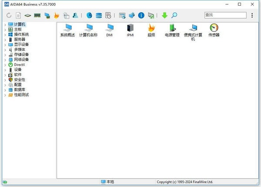Click into the 查找 search field

click(225, 15)
